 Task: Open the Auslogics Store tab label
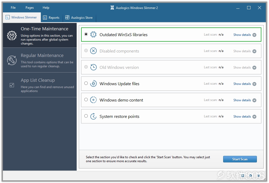click(82, 17)
